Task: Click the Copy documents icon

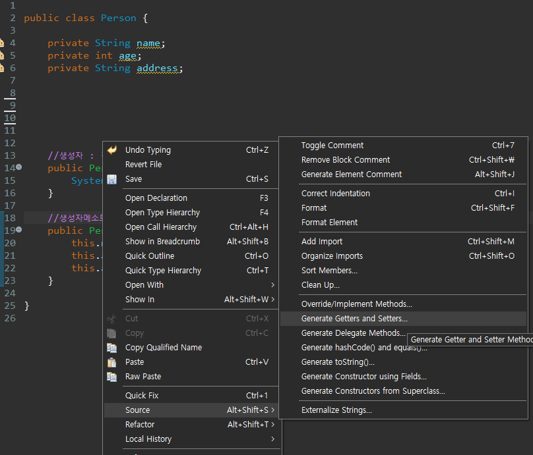Action: [111, 333]
